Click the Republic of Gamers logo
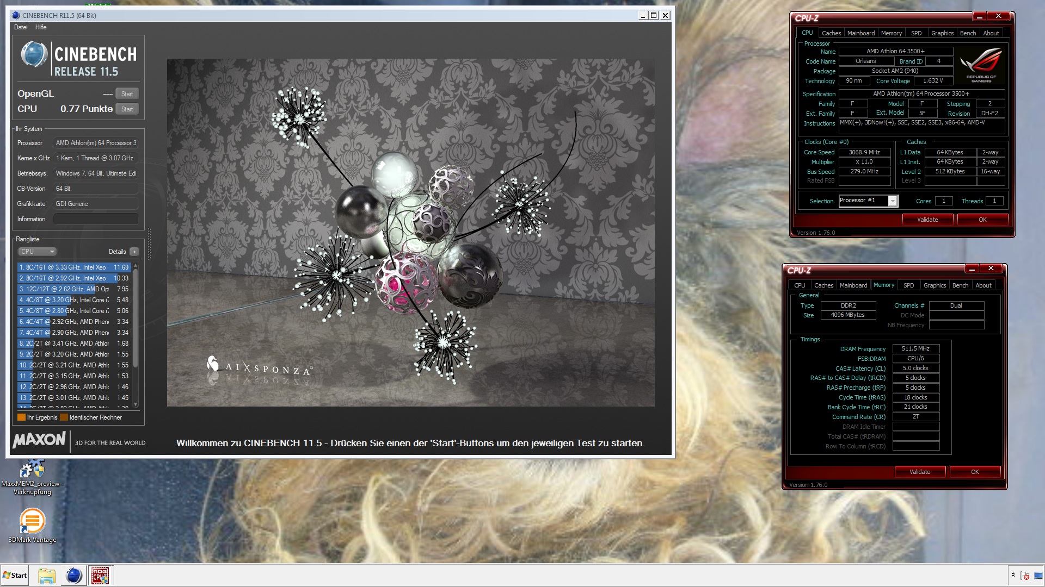The image size is (1045, 587). pyautogui.click(x=981, y=65)
